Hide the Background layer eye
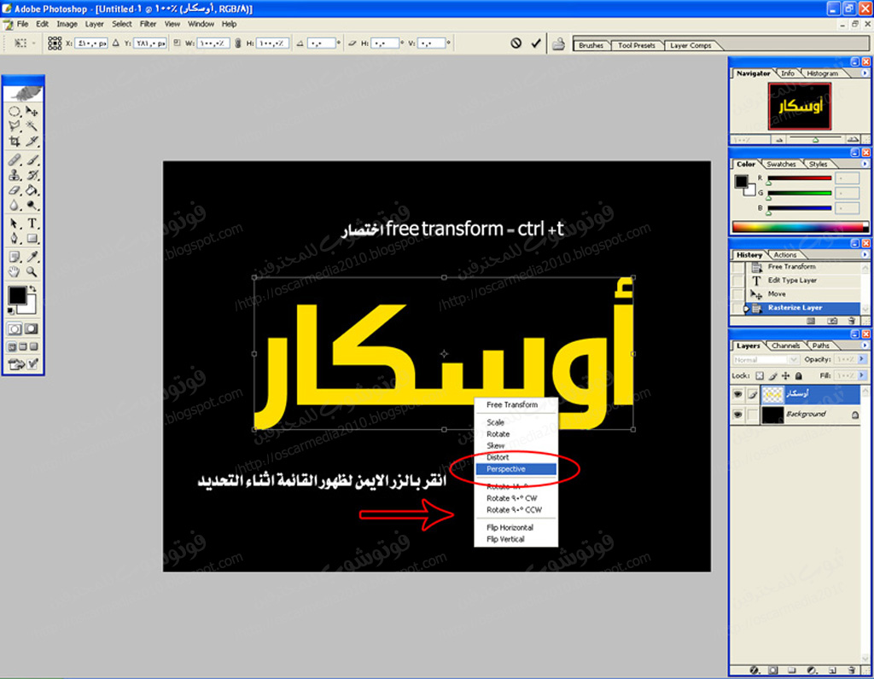This screenshot has width=874, height=679. tap(738, 415)
